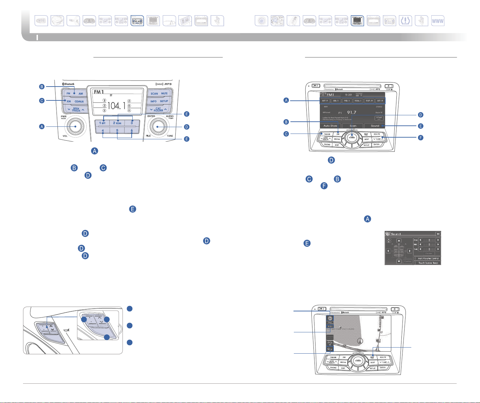Open the AUX/USB port section icon
480x403 pixels.
[186, 21]
